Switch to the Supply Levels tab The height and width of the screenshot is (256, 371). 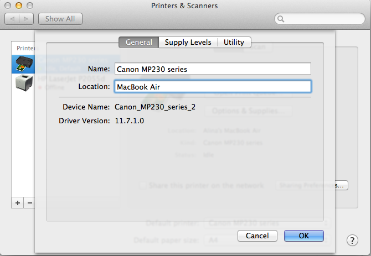tap(188, 42)
